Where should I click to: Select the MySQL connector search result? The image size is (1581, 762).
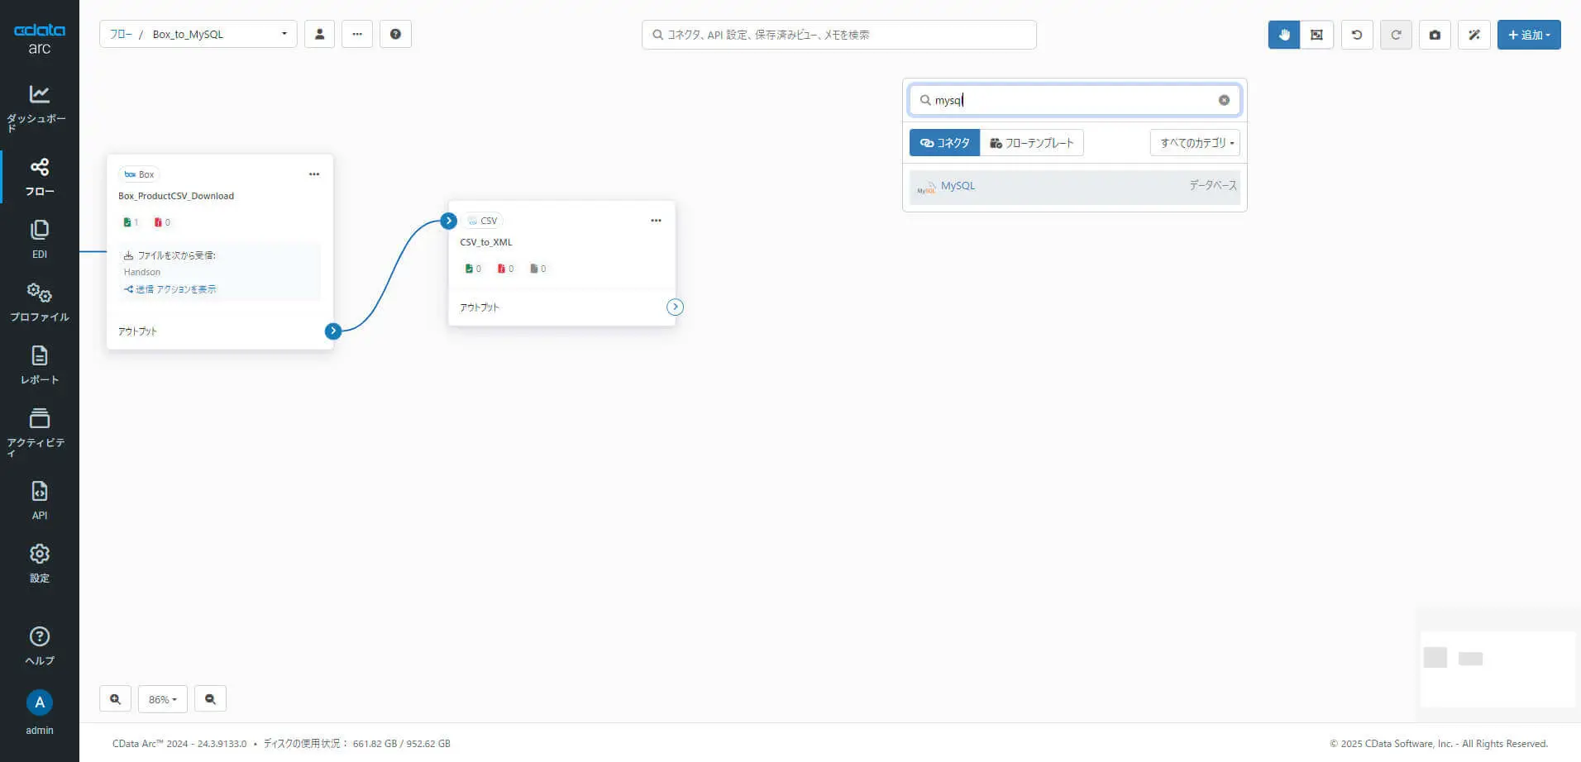click(x=1074, y=187)
